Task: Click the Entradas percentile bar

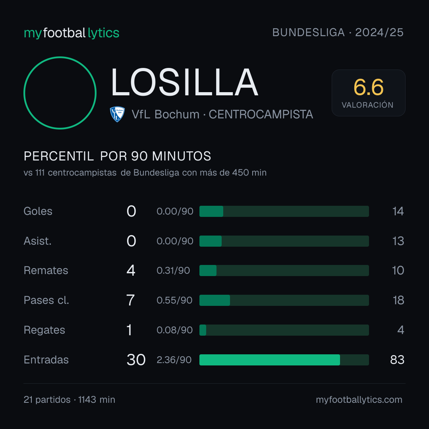Action: click(x=284, y=360)
